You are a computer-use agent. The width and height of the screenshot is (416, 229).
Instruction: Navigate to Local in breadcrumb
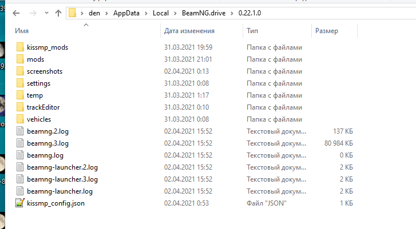161,13
